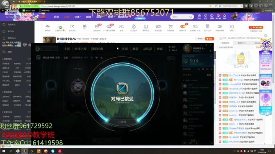275x154 pixels.
Task: Click the search magnifier icon in Douyu header
Action: coord(191,17)
